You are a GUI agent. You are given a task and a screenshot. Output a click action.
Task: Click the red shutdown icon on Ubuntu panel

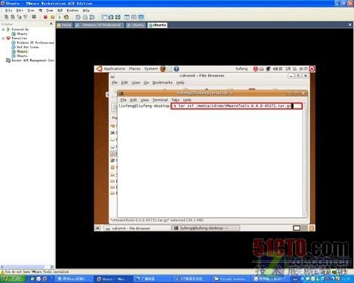pyautogui.click(x=312, y=69)
